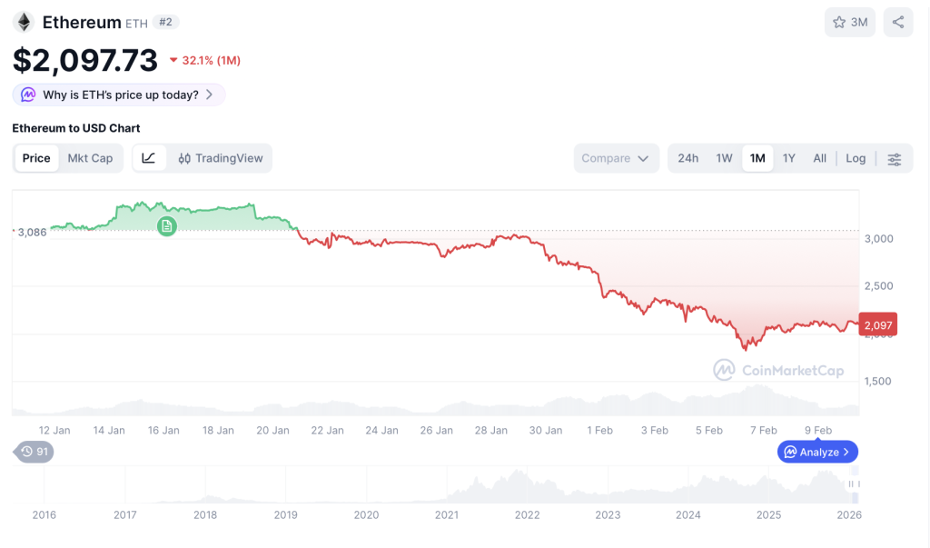Click the Analyze button
Screen dimensions: 930x548
(817, 452)
